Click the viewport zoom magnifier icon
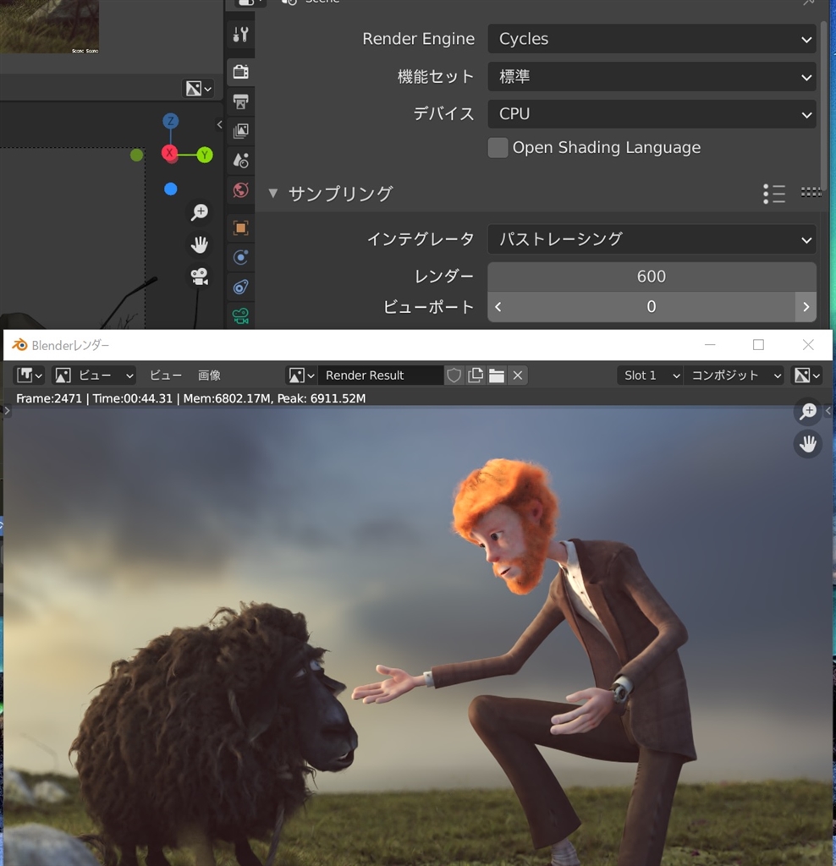This screenshot has width=836, height=866. click(199, 212)
